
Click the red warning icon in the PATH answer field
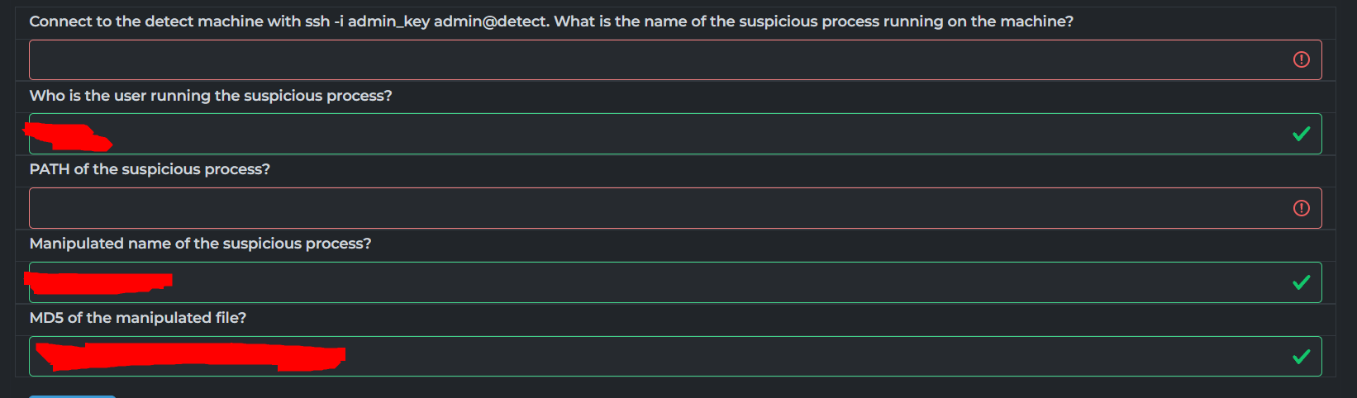click(1301, 208)
